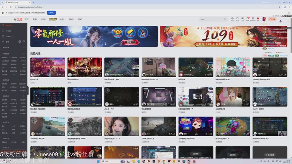
Task: Click the taskbar search box
Action: click(x=113, y=161)
